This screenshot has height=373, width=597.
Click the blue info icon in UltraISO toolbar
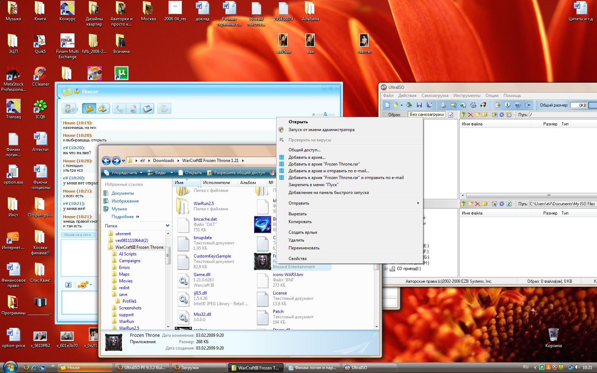(x=507, y=105)
